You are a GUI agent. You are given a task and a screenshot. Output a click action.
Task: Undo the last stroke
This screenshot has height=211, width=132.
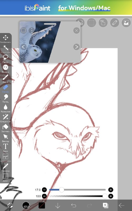[74, 205]
